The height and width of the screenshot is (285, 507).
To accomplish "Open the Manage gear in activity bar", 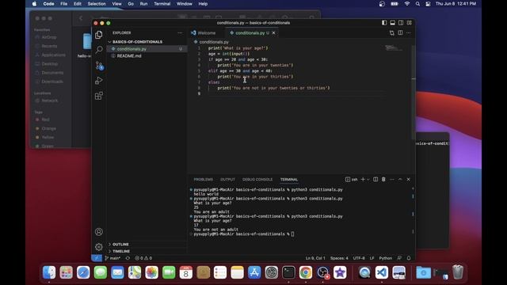I will coord(99,247).
